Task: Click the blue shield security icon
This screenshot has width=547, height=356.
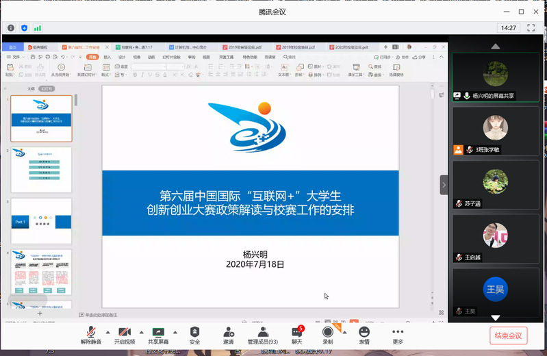Action: tap(25, 28)
